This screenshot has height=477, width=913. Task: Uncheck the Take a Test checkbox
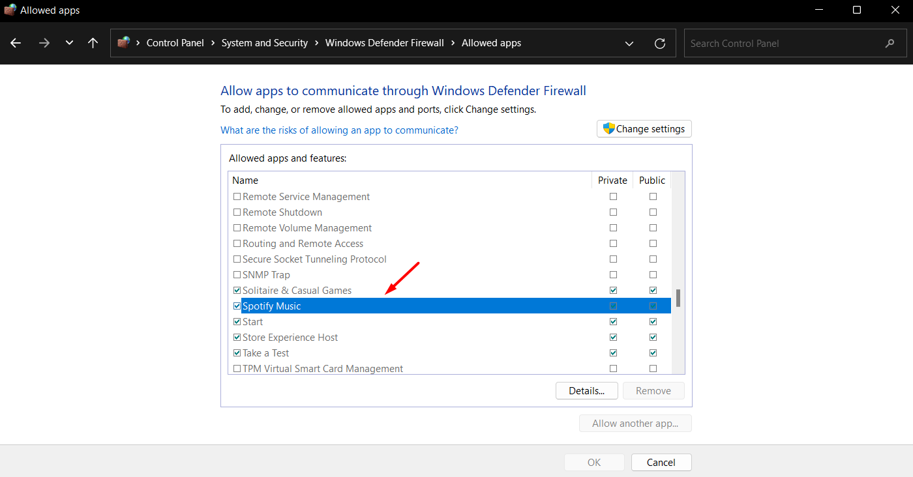point(237,353)
